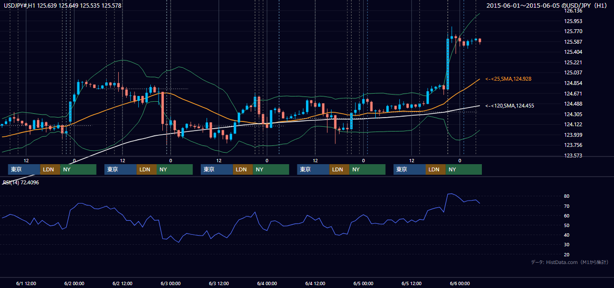Click the 6/5 00:00 time label
Screen dimensions: 614x288
[x=363, y=283]
